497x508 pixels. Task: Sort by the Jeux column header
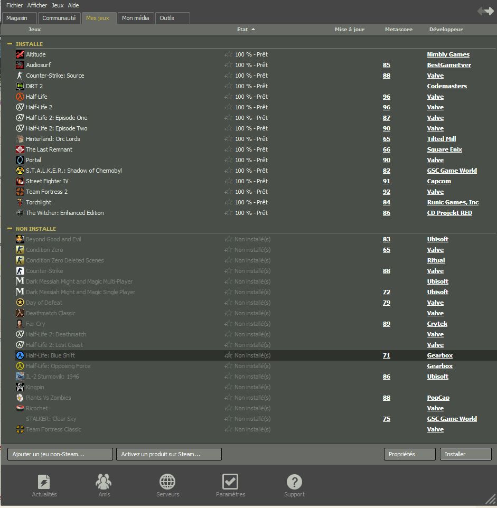34,29
